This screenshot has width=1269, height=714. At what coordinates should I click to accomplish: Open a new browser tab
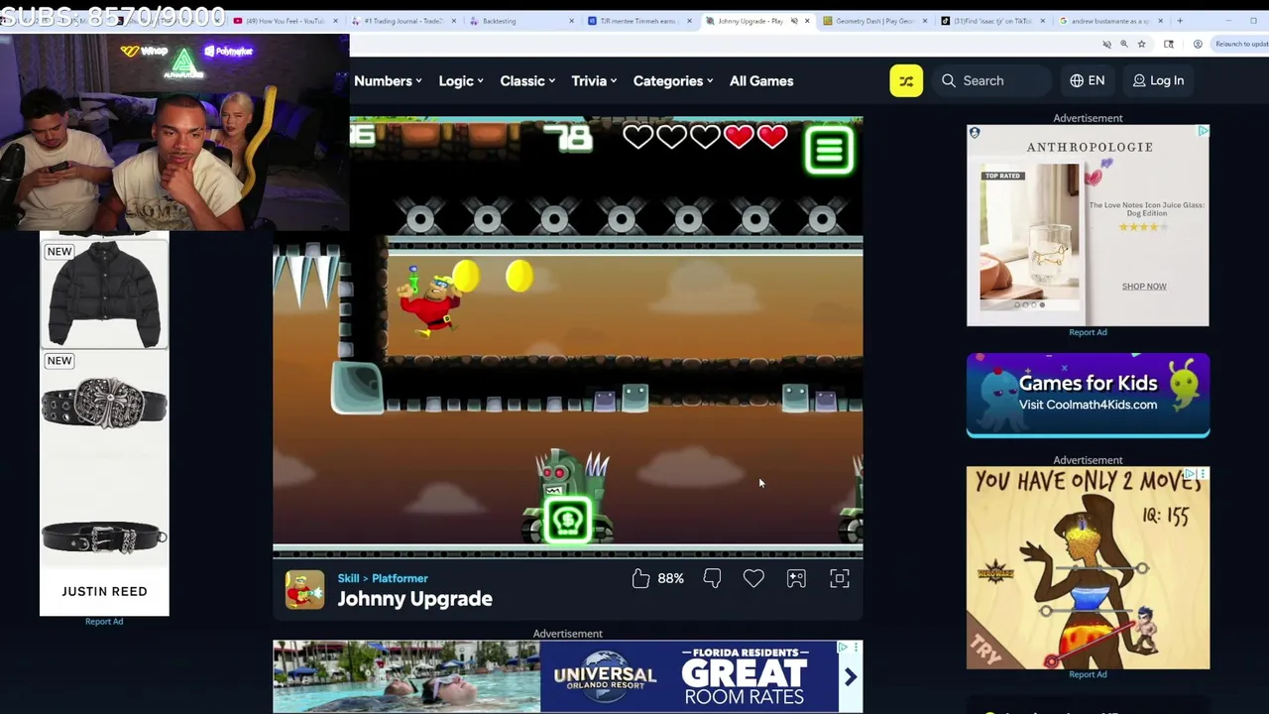click(x=1180, y=21)
